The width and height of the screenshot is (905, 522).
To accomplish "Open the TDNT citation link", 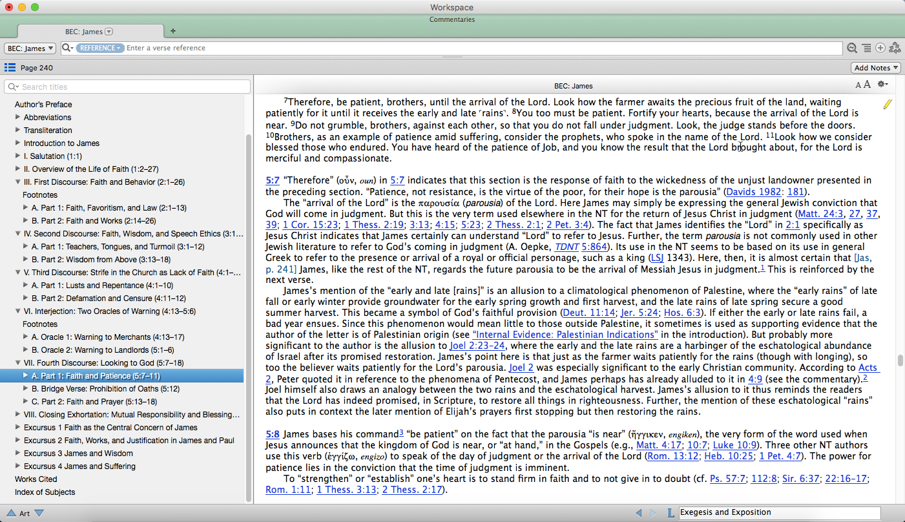I will 565,247.
